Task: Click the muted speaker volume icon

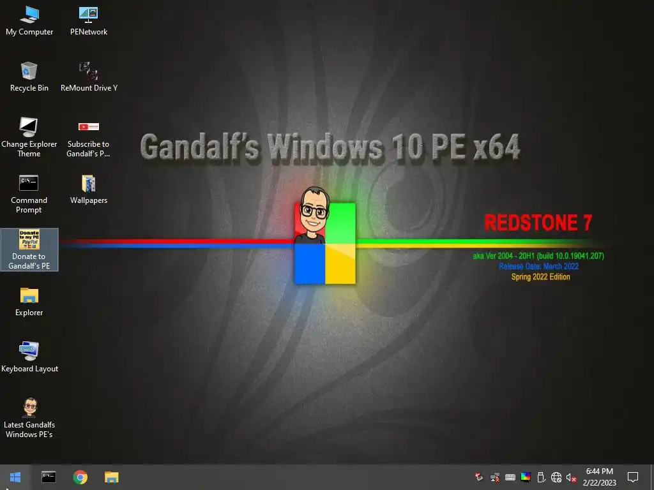Action: click(572, 477)
